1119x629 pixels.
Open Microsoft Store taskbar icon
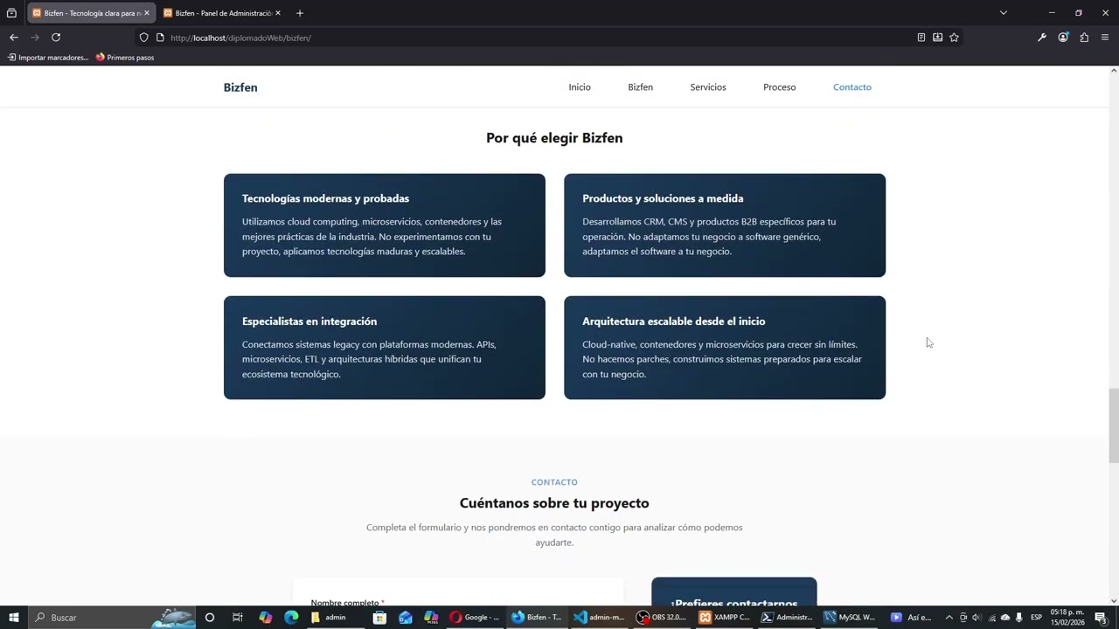[x=379, y=618]
